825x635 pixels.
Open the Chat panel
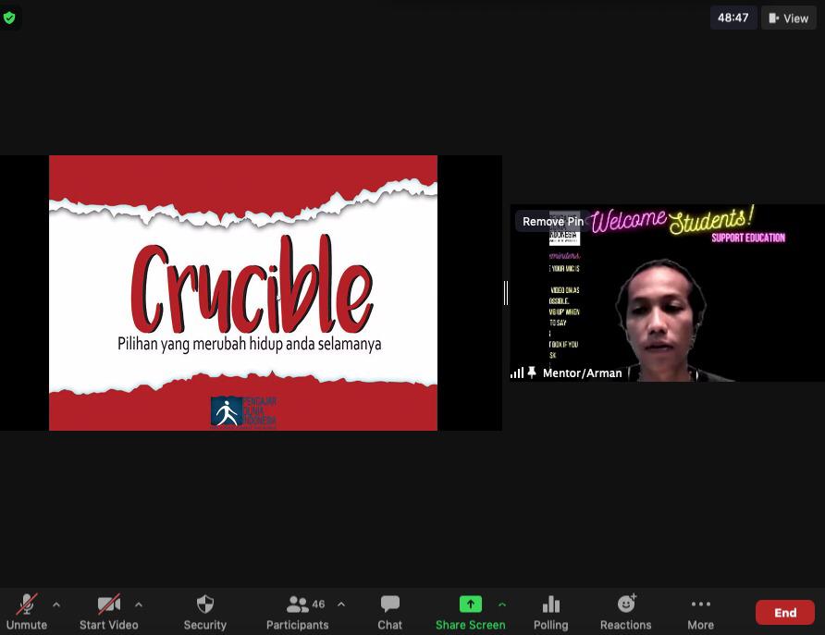point(389,612)
